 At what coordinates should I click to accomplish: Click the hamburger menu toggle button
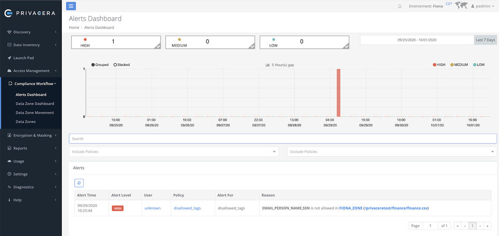(x=71, y=6)
